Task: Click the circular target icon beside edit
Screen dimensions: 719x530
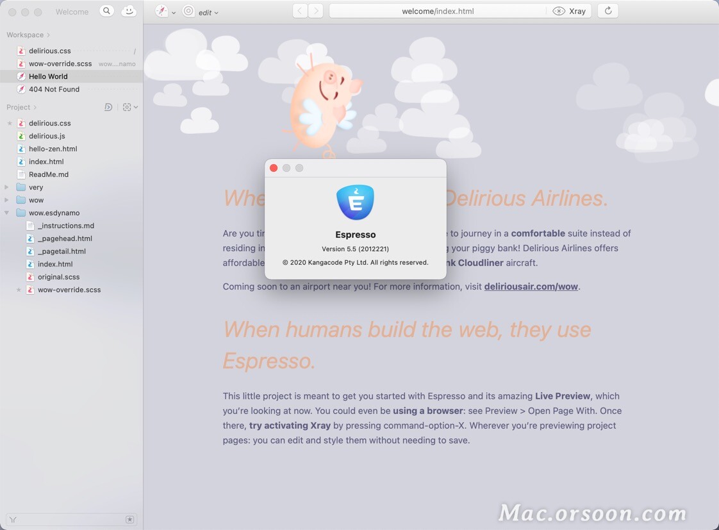Action: [x=188, y=11]
